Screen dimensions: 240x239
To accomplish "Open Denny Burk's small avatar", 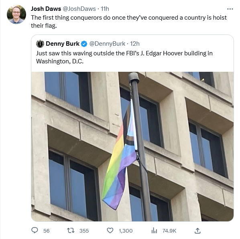I will [x=40, y=44].
